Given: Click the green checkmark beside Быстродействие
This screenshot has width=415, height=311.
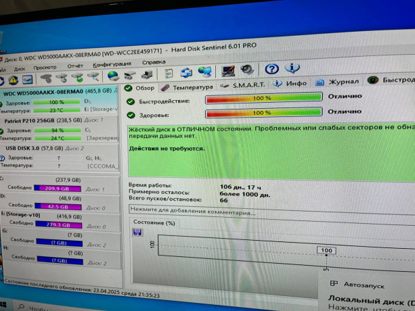Looking at the screenshot, I should (130, 101).
